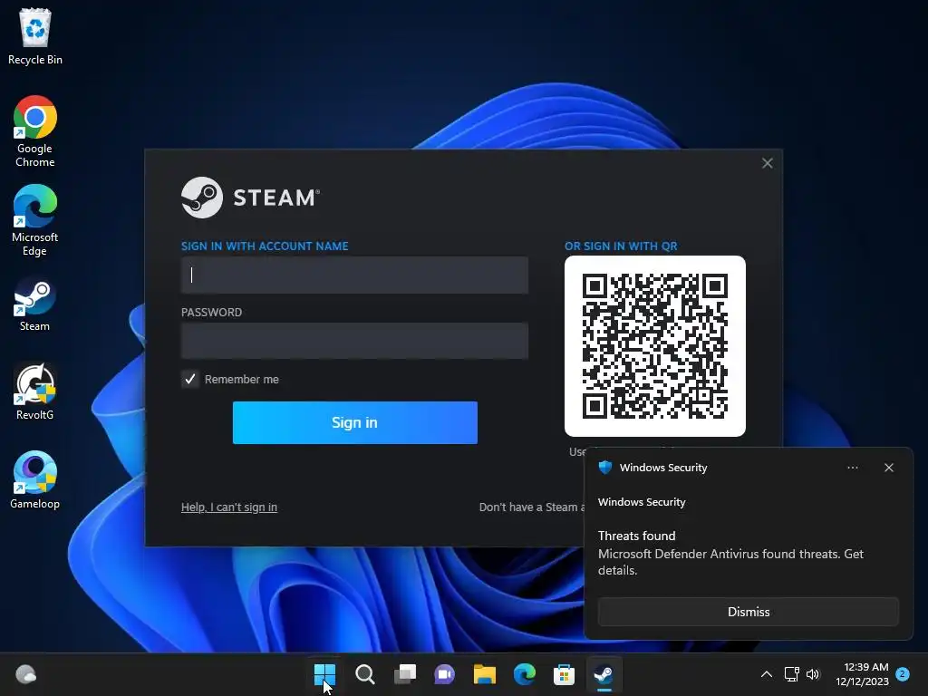The height and width of the screenshot is (696, 928).
Task: Focus the password input field
Action: (354, 341)
